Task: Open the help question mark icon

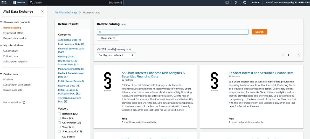Action: coord(245,3)
